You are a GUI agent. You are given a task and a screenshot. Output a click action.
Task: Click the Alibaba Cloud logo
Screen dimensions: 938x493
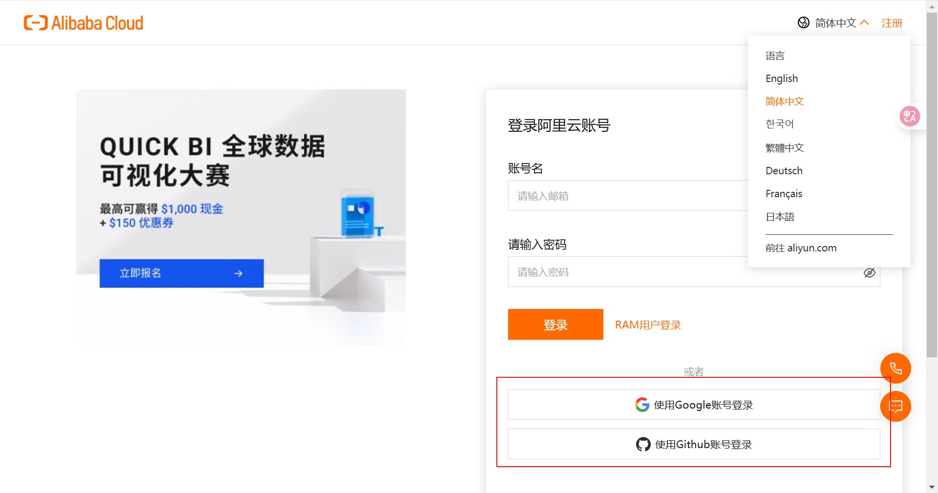point(84,23)
